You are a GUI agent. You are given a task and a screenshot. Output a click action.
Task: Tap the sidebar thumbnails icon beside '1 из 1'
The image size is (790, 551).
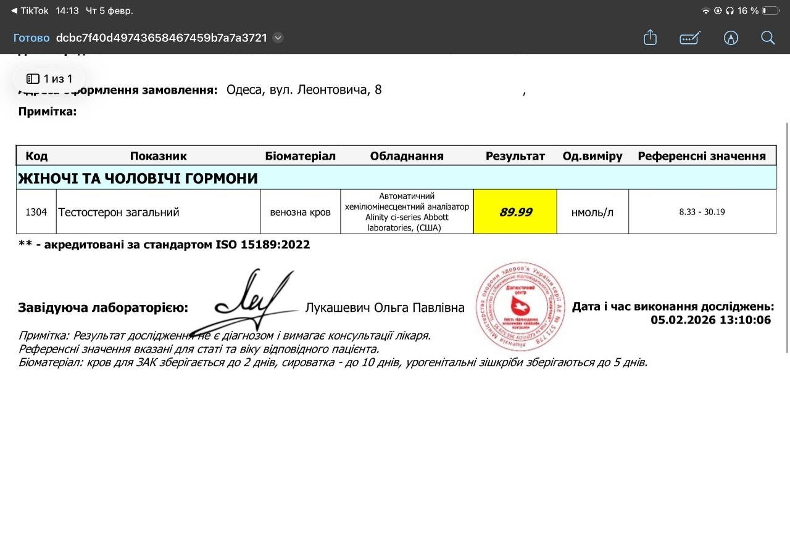click(x=33, y=79)
